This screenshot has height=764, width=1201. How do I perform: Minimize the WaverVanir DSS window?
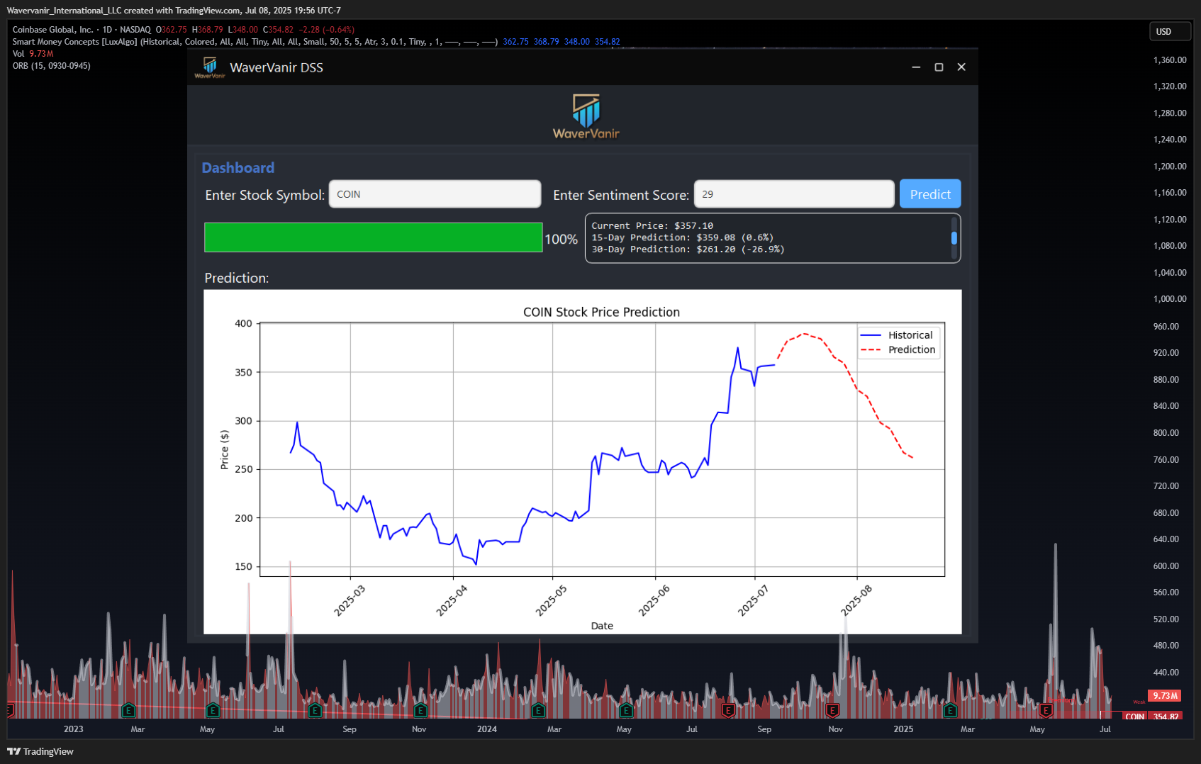(916, 67)
